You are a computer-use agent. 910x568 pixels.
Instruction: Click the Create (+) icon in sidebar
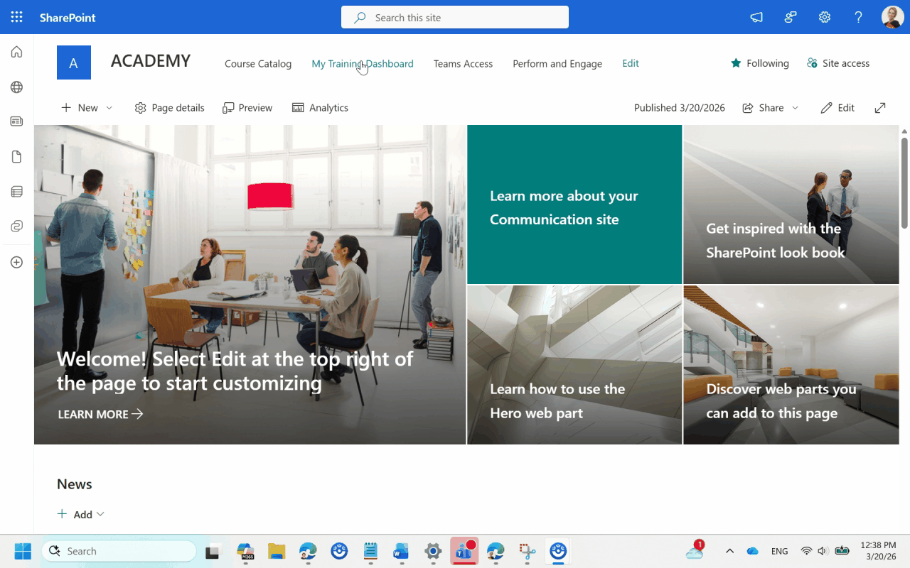pos(16,262)
